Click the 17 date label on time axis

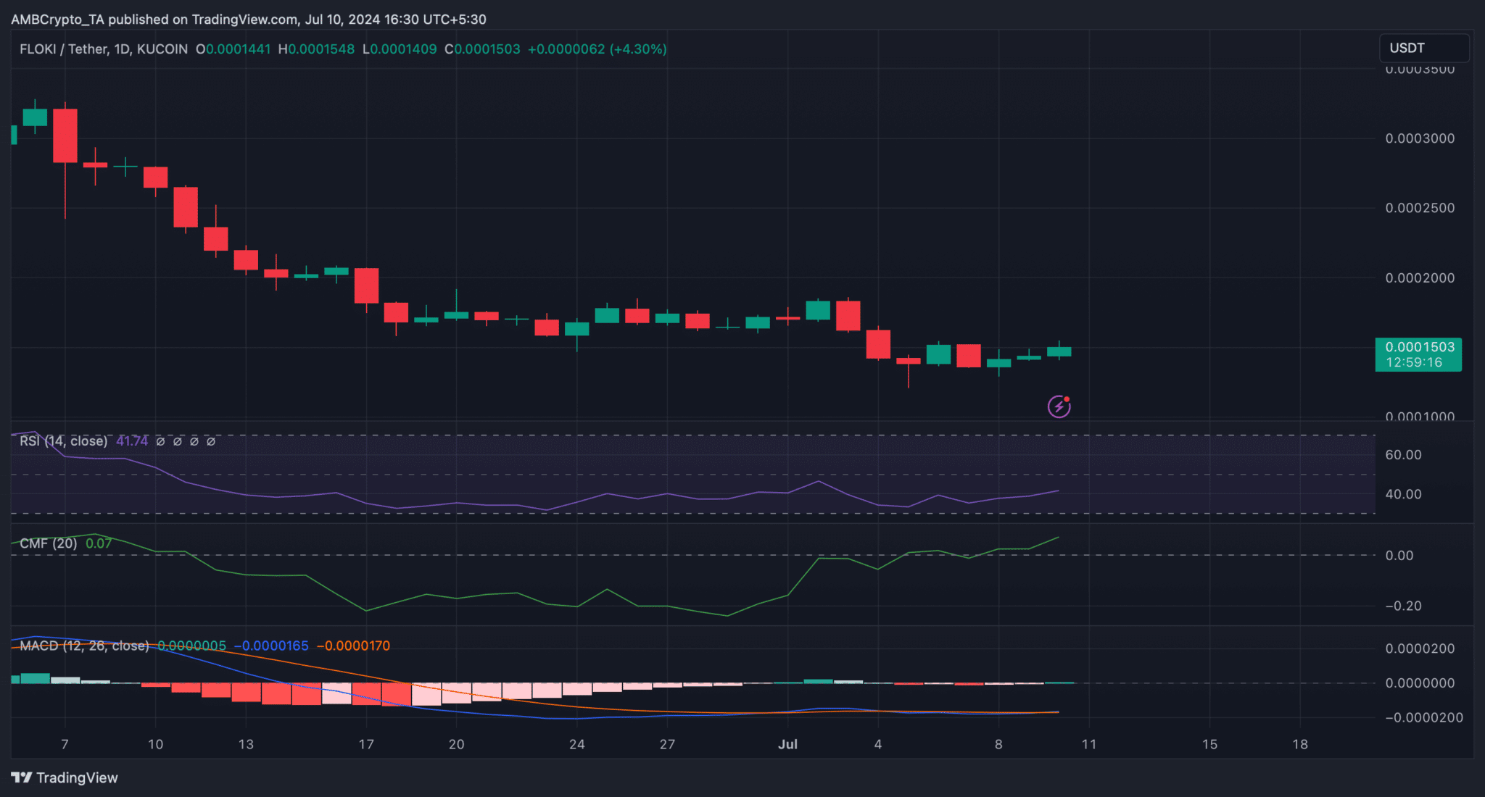pyautogui.click(x=366, y=744)
